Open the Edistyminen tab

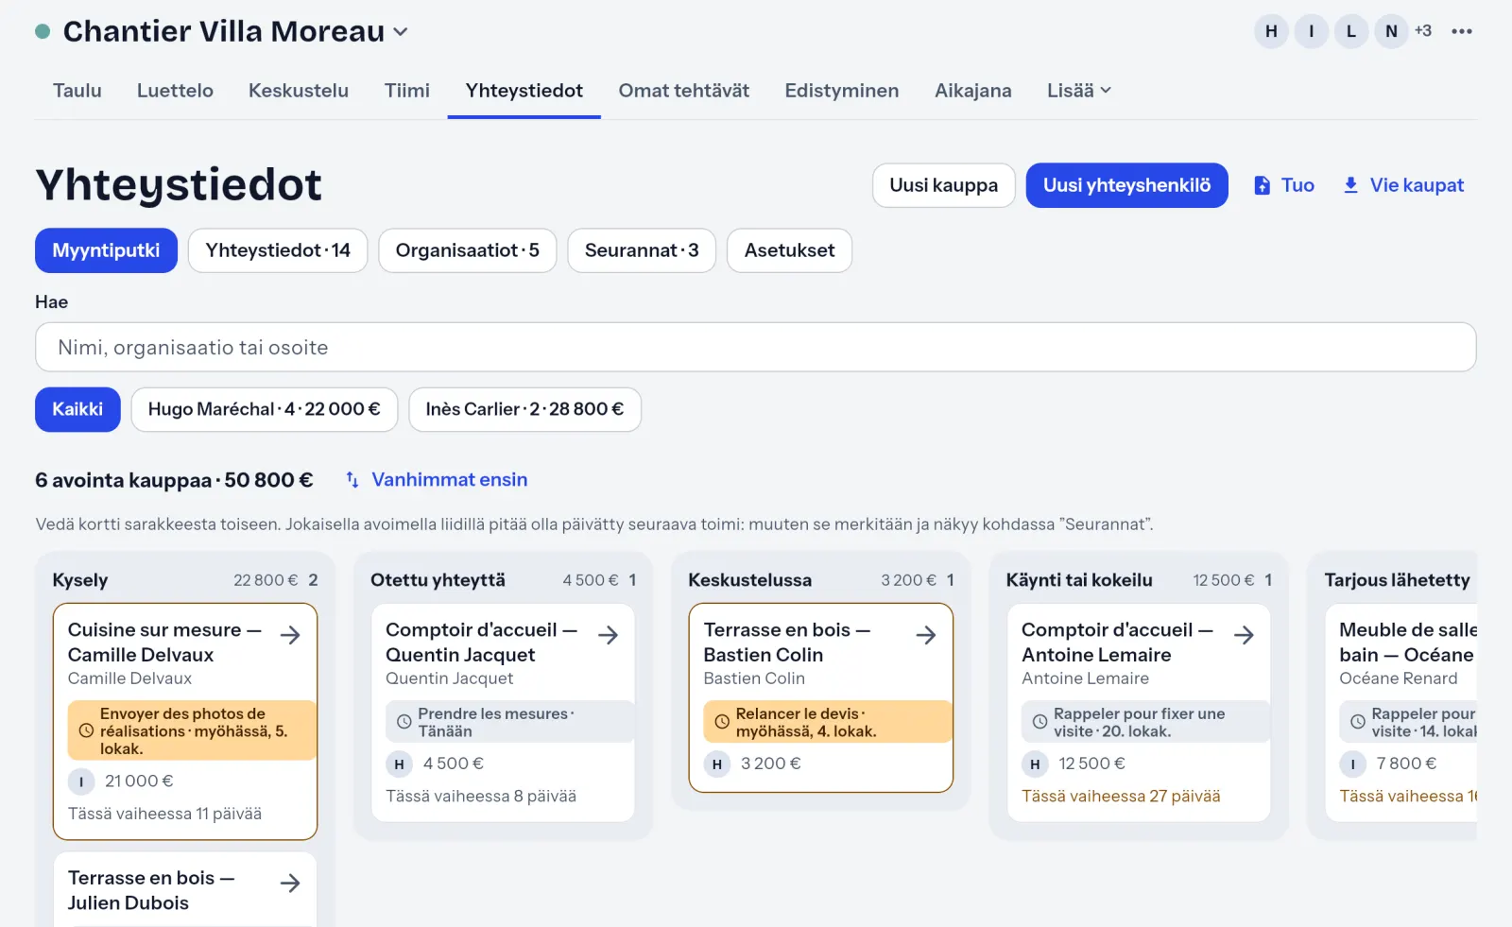coord(841,91)
